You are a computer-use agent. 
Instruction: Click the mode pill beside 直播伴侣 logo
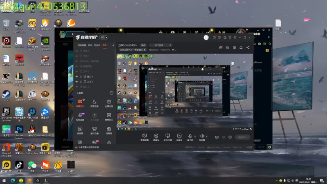[104, 37]
